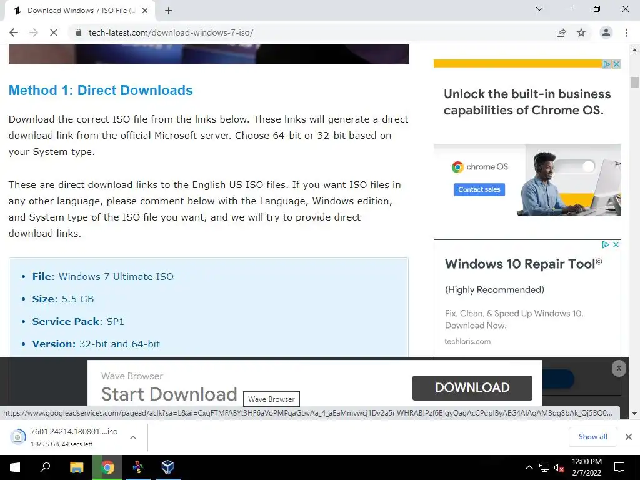
Task: Click the DOWNLOAD button in banner
Action: 472,387
